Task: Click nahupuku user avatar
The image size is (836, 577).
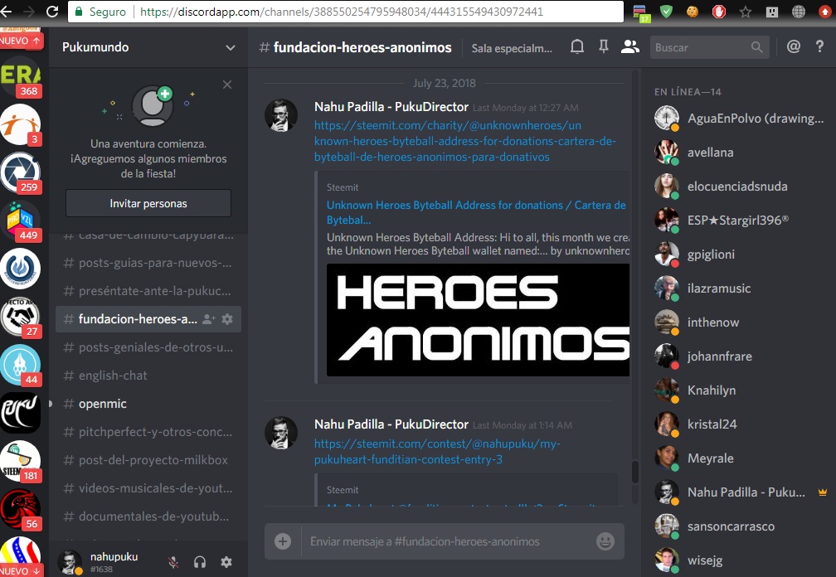Action: pyautogui.click(x=70, y=562)
